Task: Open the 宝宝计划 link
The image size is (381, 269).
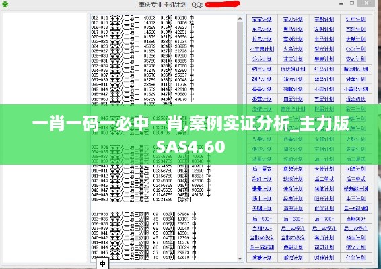Action: click(262, 20)
